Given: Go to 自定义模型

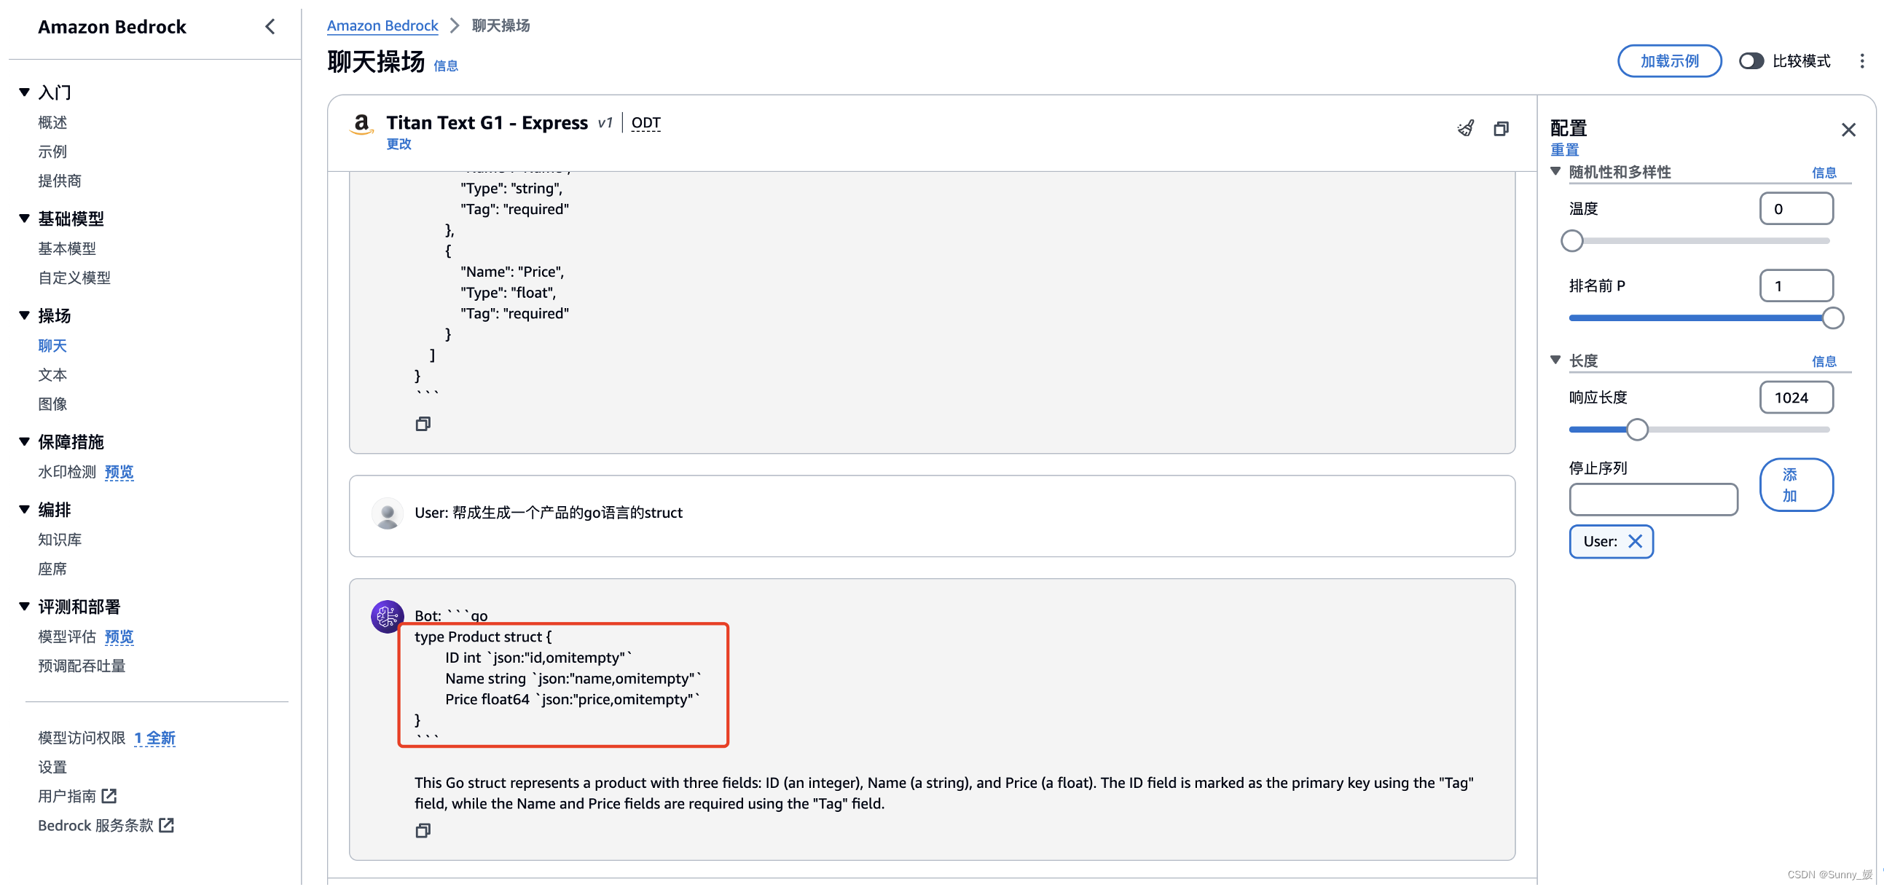Looking at the screenshot, I should 74,278.
